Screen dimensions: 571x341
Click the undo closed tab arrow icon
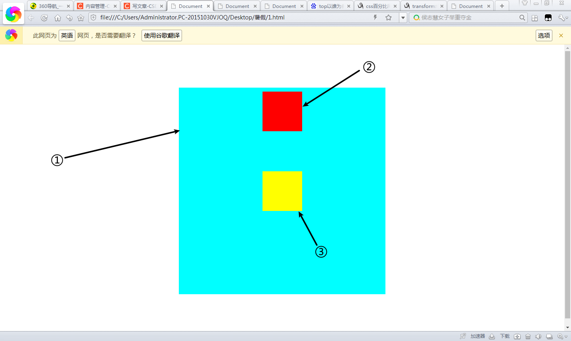point(69,18)
